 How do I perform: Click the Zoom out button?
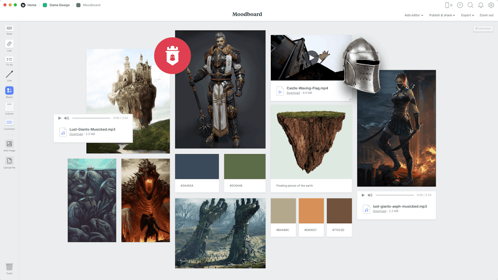486,15
